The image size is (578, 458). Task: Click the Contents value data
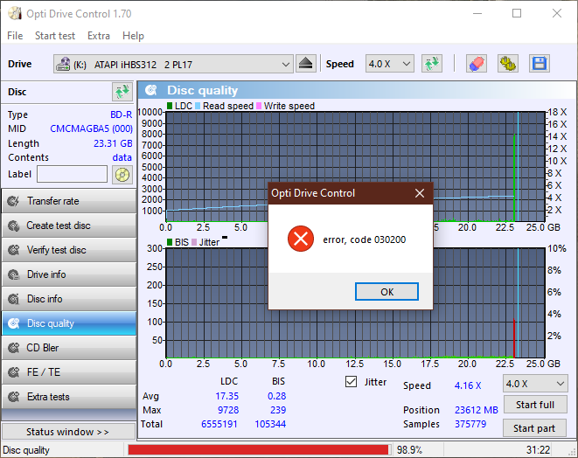[x=122, y=157]
